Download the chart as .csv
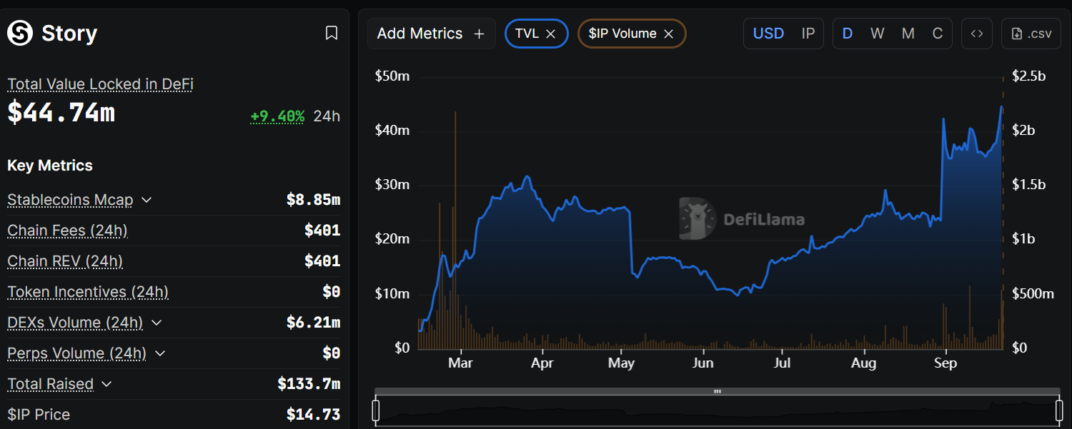Viewport: 1072px width, 429px height. click(x=1031, y=34)
